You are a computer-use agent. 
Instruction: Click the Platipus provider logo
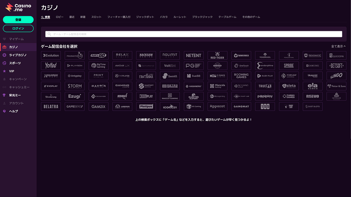coord(146,107)
